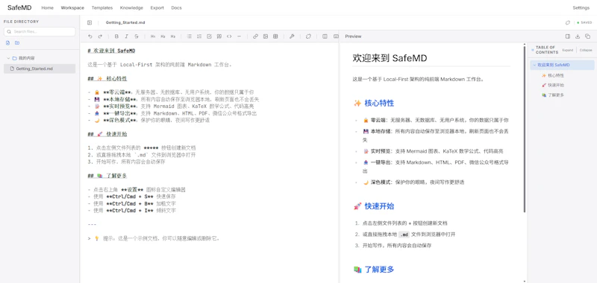
Task: Insert an image
Action: coord(266,36)
